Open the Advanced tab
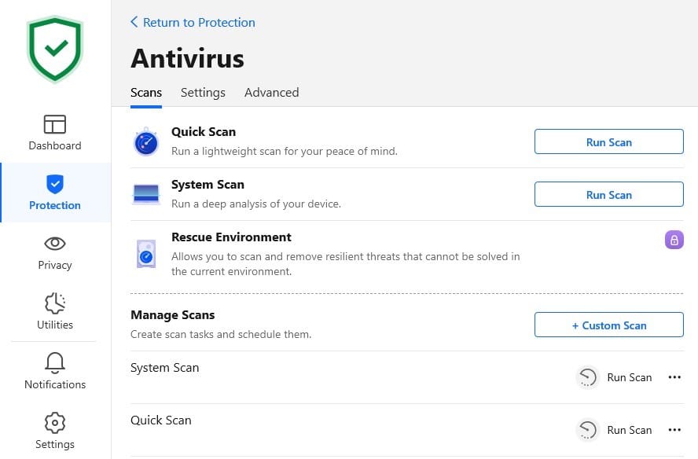The width and height of the screenshot is (698, 459). pos(271,92)
